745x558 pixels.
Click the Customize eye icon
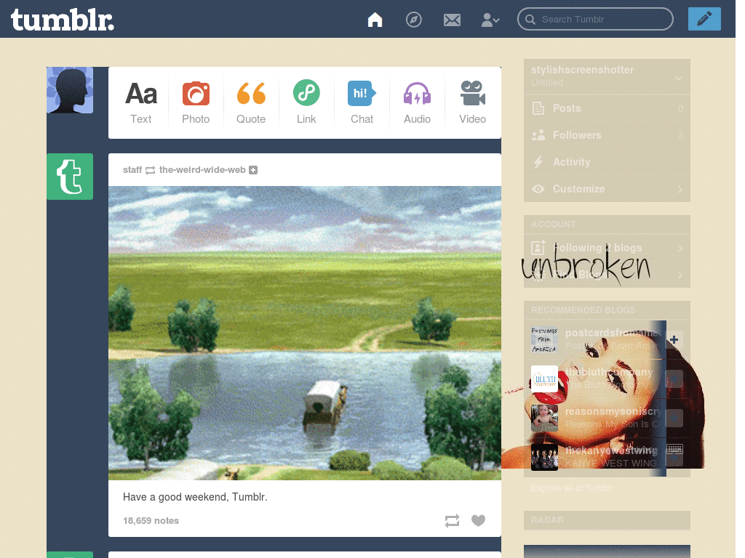click(538, 189)
